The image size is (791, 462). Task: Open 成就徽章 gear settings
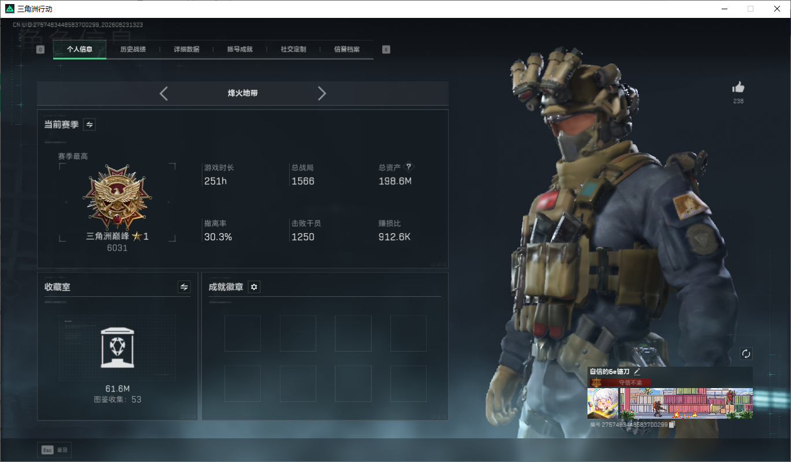(254, 287)
